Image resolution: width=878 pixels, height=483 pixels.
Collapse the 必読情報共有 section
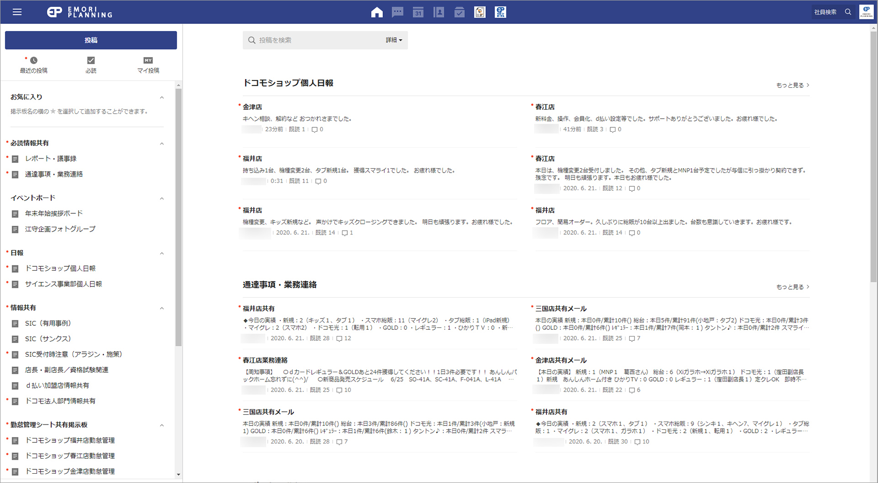(x=162, y=143)
